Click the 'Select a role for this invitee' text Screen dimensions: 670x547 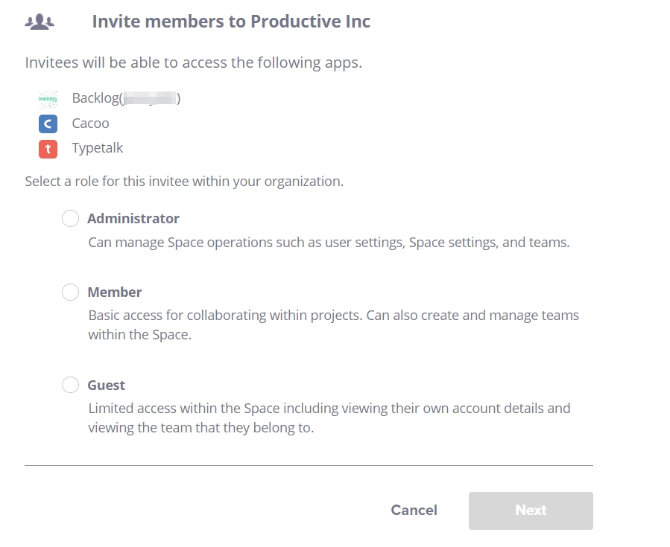coord(184,182)
